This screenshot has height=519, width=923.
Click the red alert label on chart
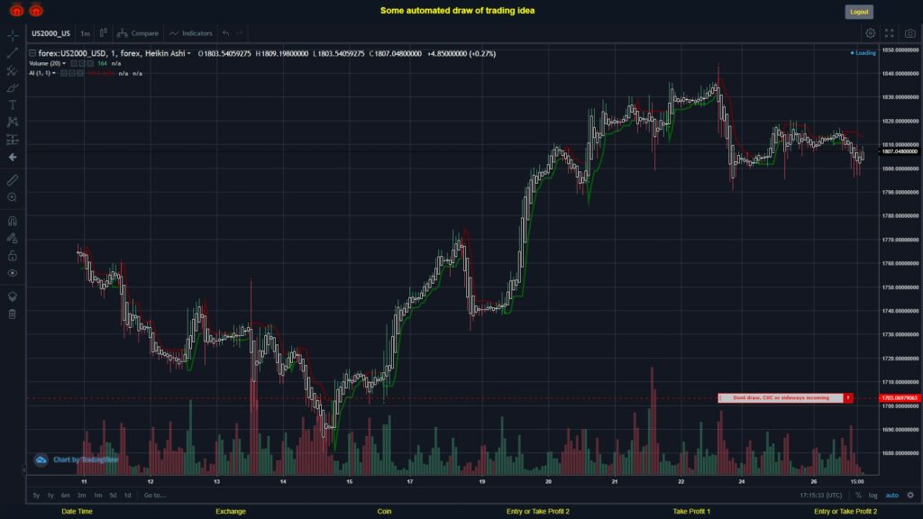[x=785, y=397]
